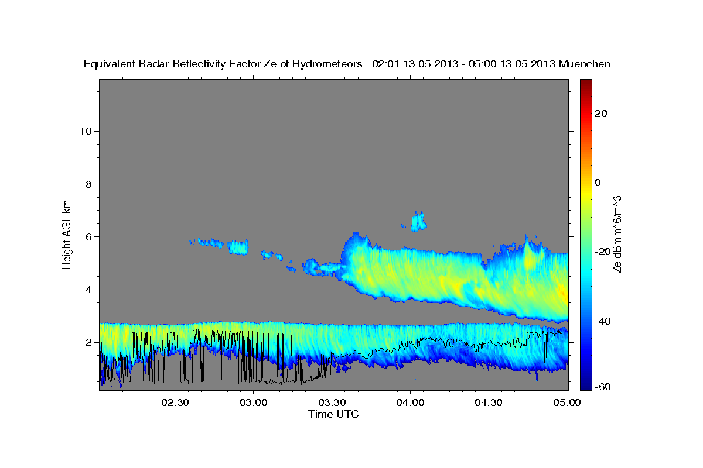This screenshot has height=468, width=703.
Task: Click the small isolated cloud echo near 7 km
Action: pyautogui.click(x=418, y=222)
